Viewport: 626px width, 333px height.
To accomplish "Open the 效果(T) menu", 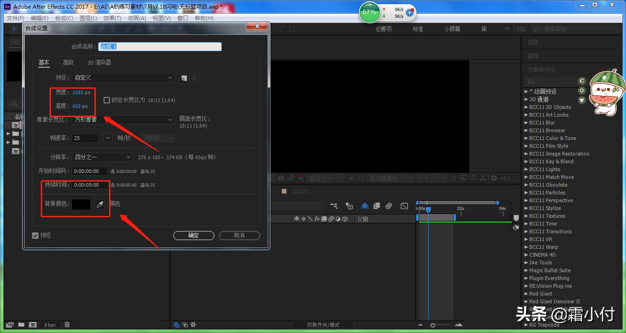I will (x=112, y=18).
